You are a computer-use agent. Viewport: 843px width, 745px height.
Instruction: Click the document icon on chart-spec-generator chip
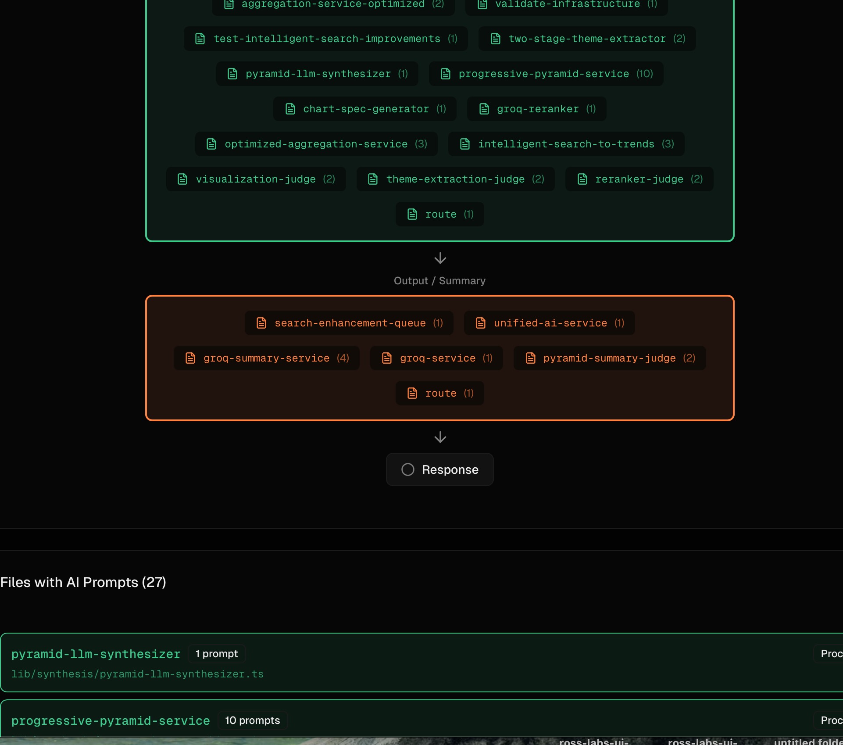pos(291,109)
